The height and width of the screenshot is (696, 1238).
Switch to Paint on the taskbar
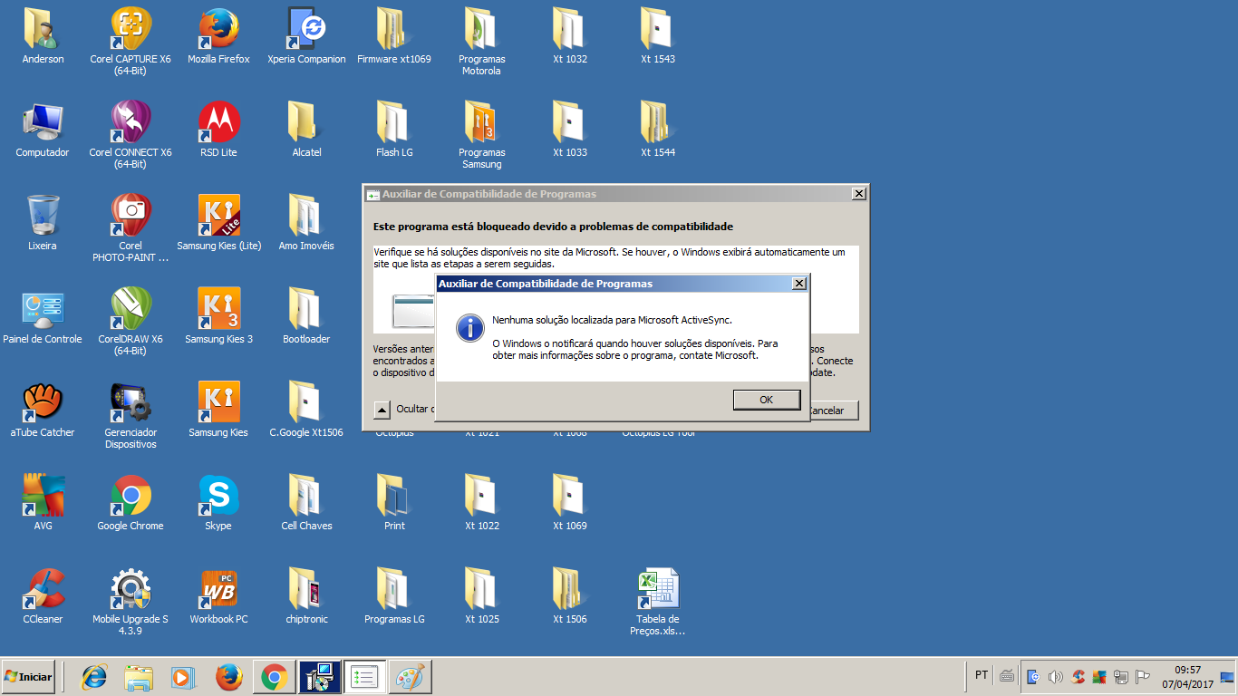pos(411,677)
